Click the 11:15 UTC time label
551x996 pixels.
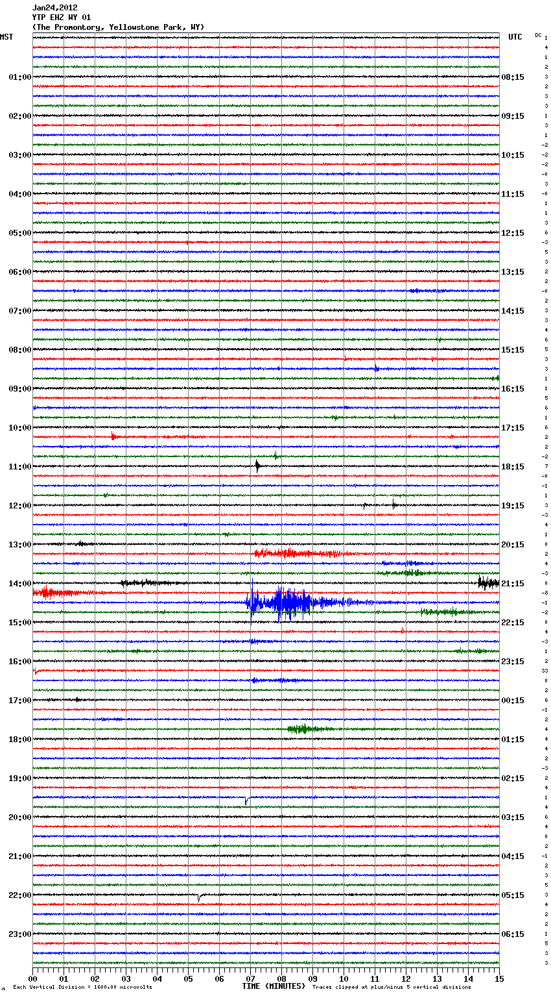click(513, 194)
